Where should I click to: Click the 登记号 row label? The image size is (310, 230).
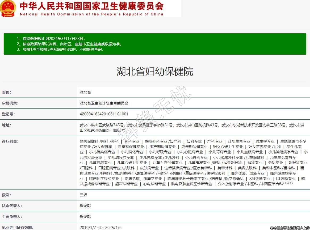[9, 114]
